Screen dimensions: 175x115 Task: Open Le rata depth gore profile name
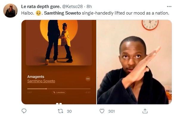pyautogui.click(x=41, y=7)
